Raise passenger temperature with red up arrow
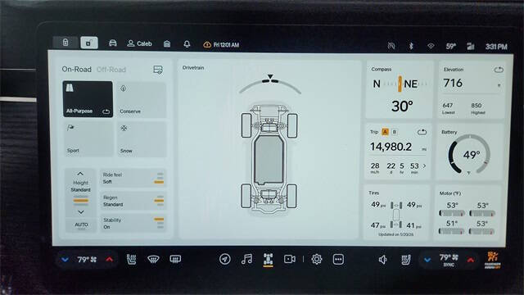 point(471,261)
